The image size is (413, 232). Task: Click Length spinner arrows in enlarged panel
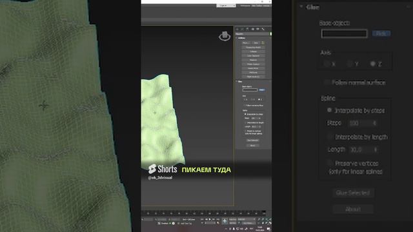pyautogui.click(x=376, y=150)
